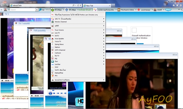Click the Voice TV icon in the menu
The image size is (183, 109).
point(53,41)
